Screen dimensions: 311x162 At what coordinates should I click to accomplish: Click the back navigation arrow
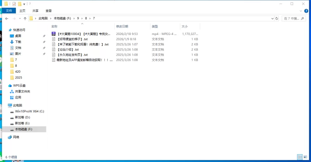pos(7,18)
